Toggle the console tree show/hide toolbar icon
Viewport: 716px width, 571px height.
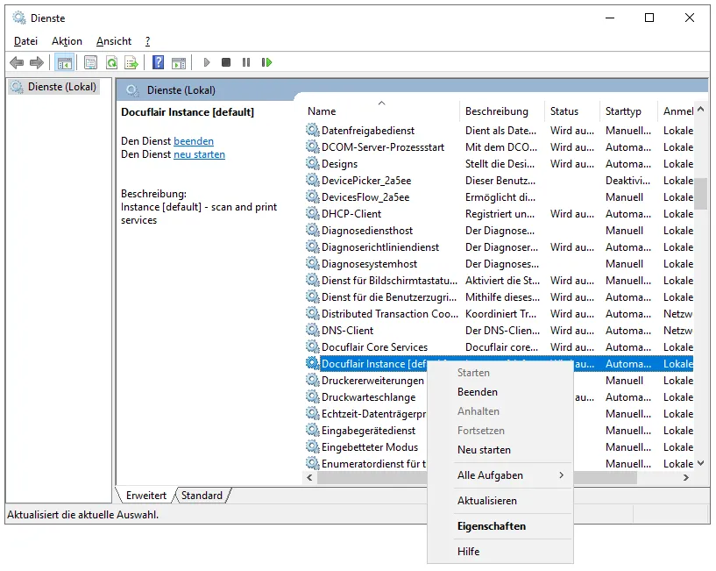pyautogui.click(x=64, y=62)
